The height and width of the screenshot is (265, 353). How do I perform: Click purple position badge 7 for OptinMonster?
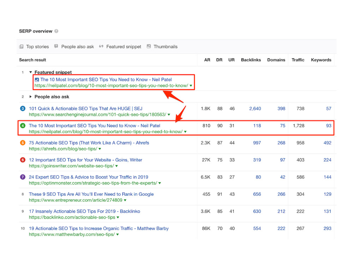[23, 177]
